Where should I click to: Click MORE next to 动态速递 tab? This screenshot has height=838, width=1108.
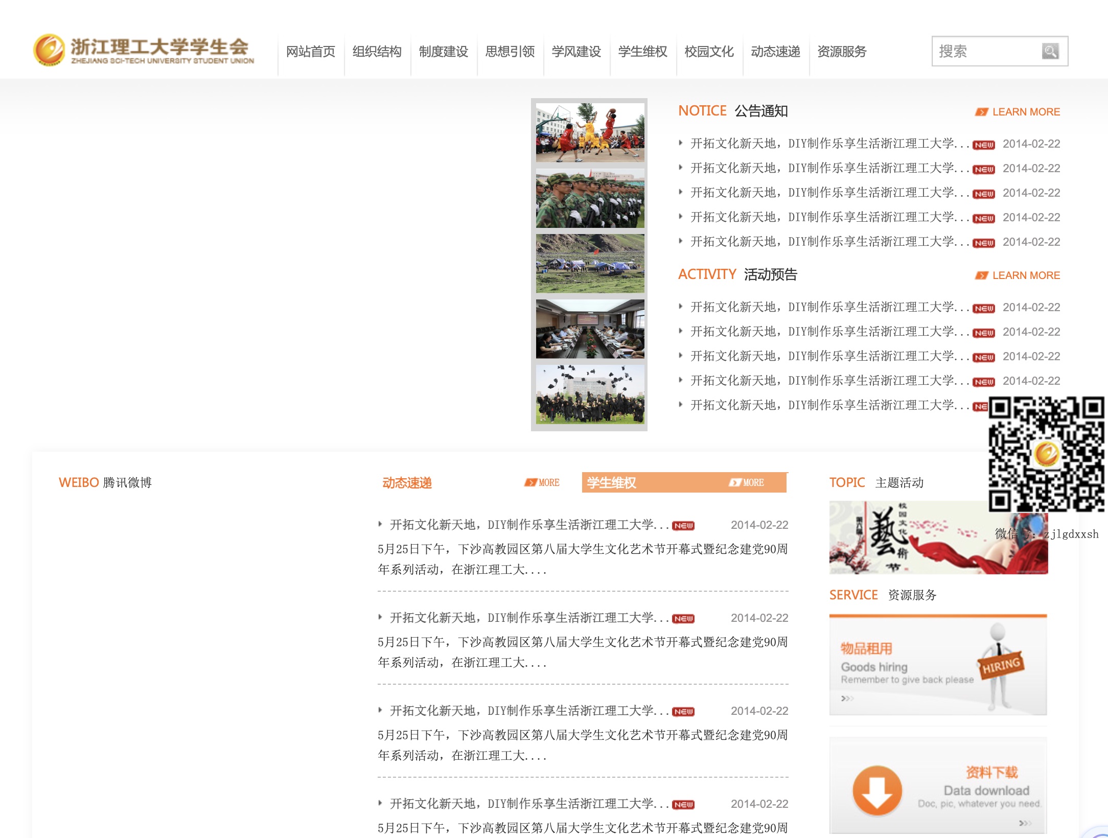[542, 482]
